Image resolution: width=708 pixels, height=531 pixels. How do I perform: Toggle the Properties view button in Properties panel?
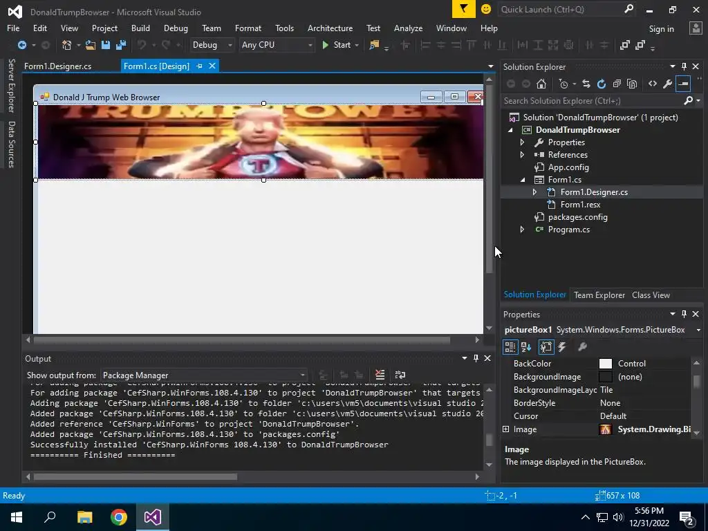pos(546,347)
